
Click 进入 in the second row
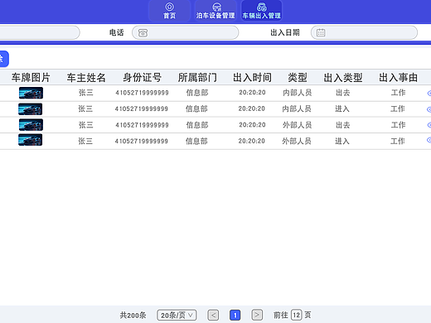click(x=342, y=109)
